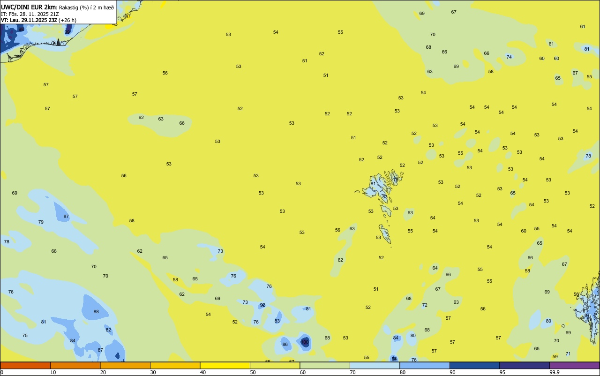Select the '74' humidity value
Viewport: 600px width, 376px height.
509,57
